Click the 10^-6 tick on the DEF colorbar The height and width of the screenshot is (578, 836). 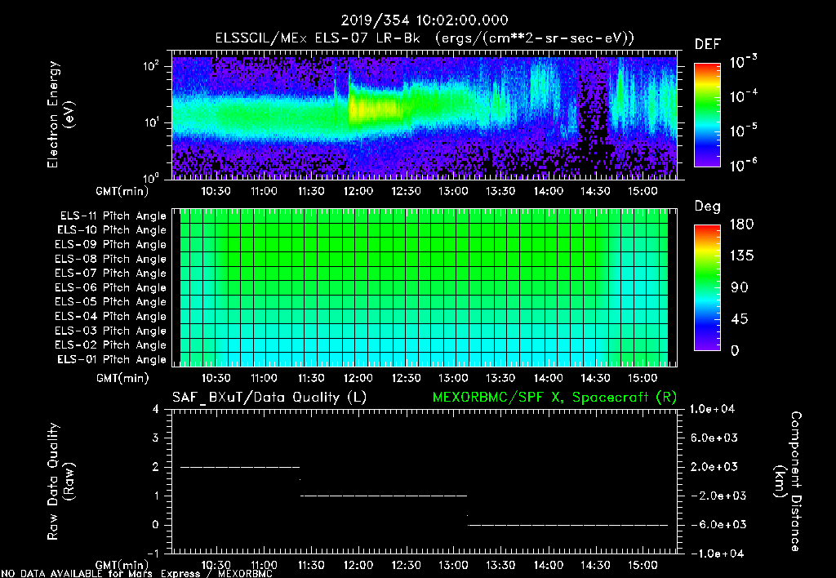pos(744,165)
